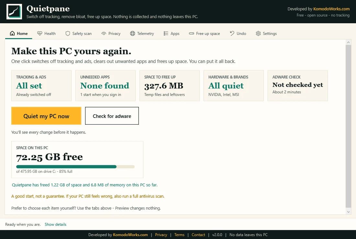Open the Settings tab label
The height and width of the screenshot is (239, 356).
pos(270,34)
